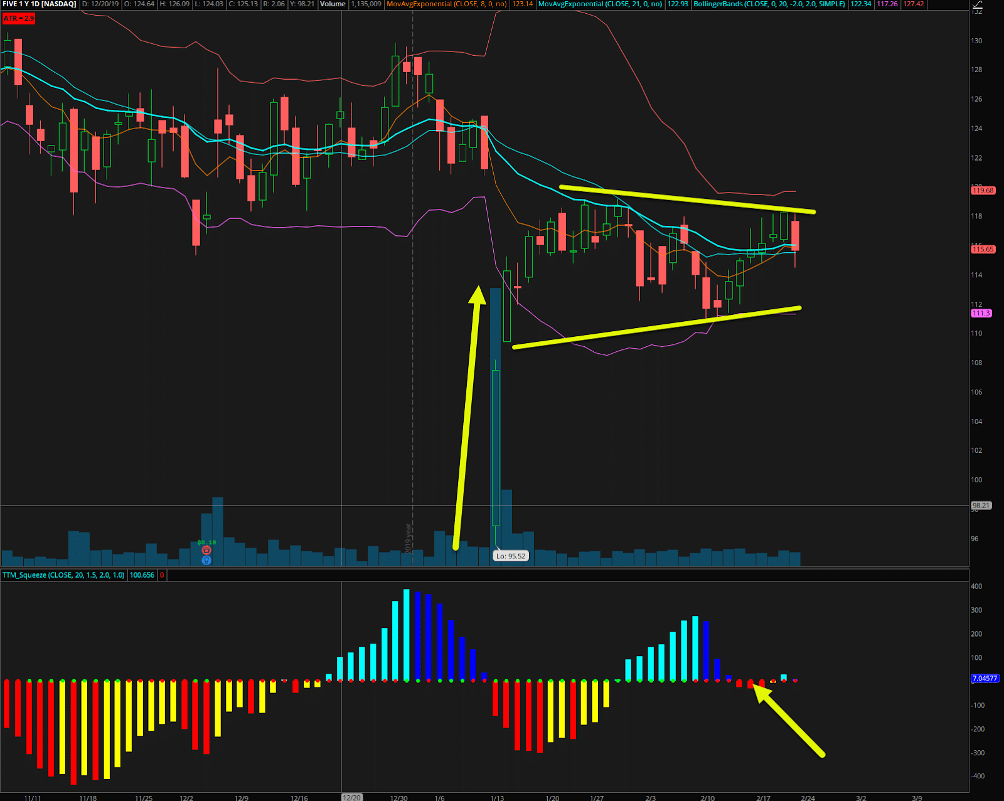Click the Y: 98.21 cursor price readout
The height and width of the screenshot is (801, 1004).
coord(302,4)
